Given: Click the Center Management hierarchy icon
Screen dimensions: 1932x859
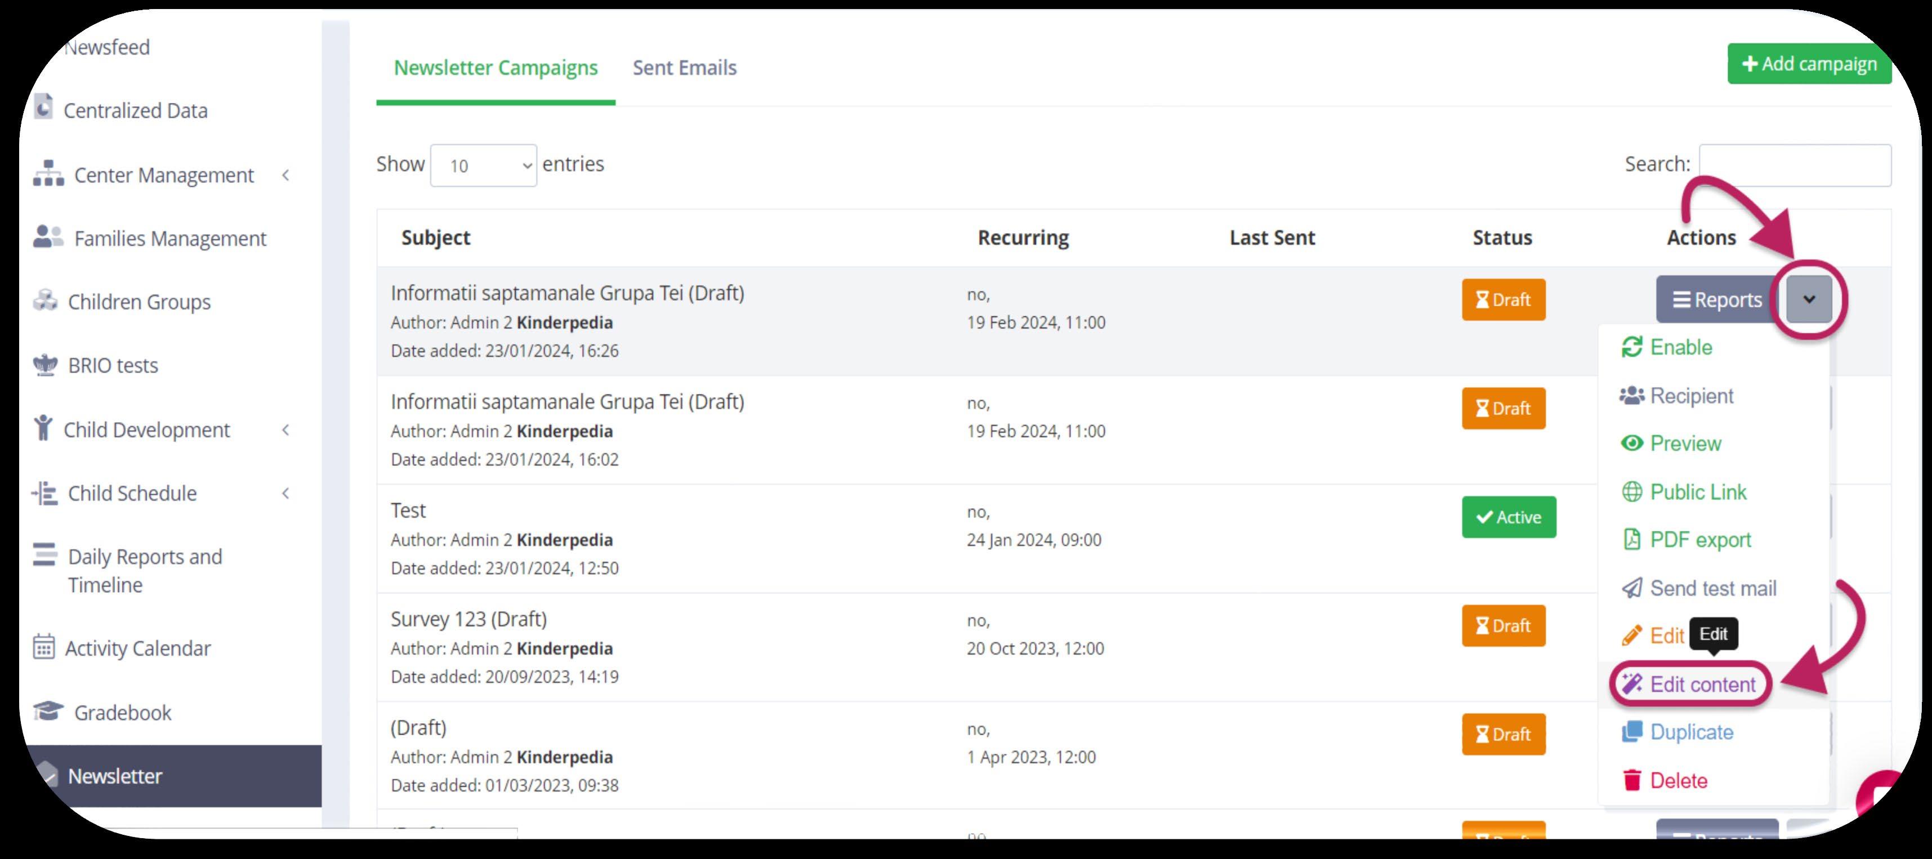Looking at the screenshot, I should tap(48, 174).
